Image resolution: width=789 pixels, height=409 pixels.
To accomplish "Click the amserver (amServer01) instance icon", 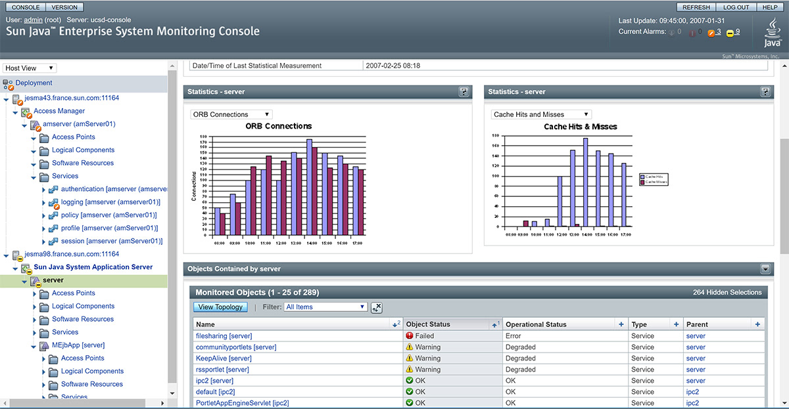I will tap(36, 125).
